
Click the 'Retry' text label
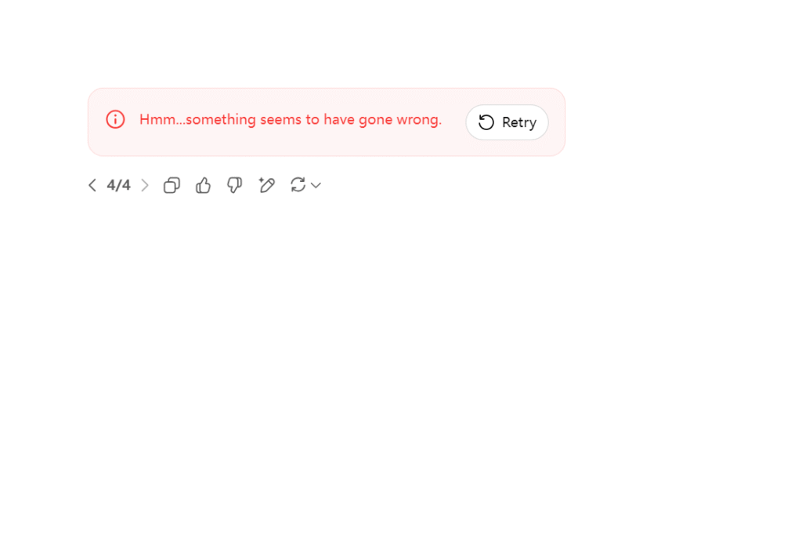tap(519, 123)
